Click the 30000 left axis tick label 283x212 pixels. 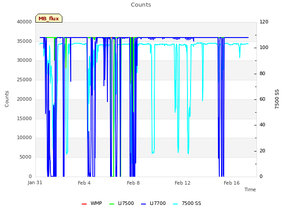(24, 60)
